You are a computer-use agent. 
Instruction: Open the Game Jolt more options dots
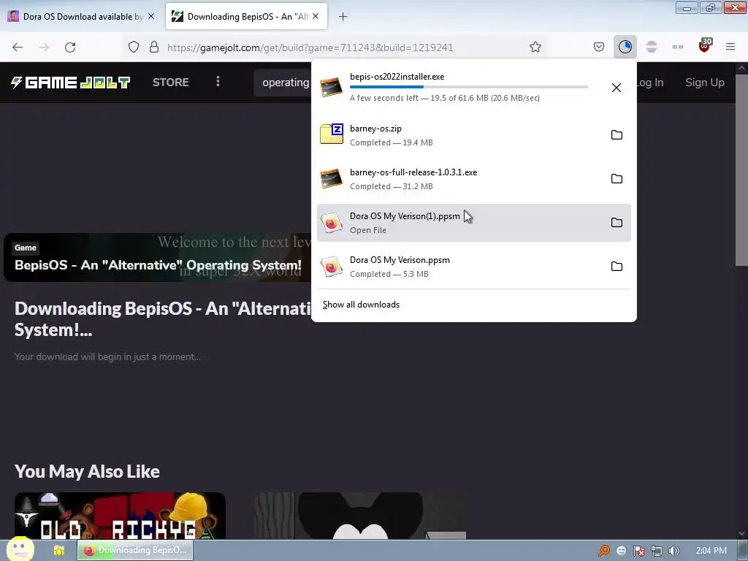[x=218, y=82]
